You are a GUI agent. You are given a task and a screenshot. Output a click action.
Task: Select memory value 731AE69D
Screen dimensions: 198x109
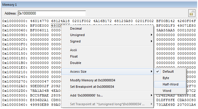[165, 105]
